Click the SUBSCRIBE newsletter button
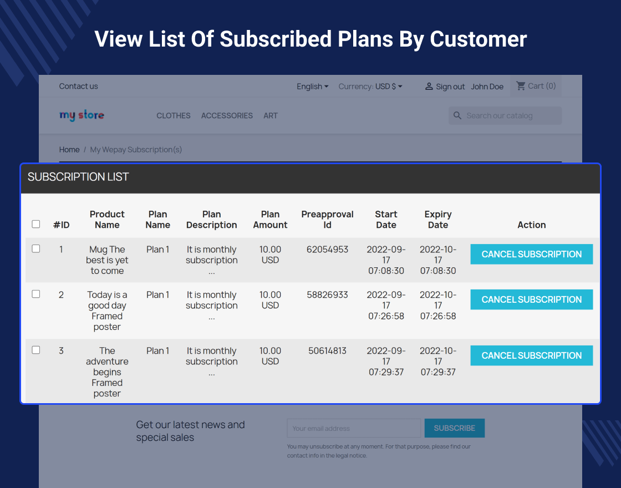621x488 pixels. [455, 428]
